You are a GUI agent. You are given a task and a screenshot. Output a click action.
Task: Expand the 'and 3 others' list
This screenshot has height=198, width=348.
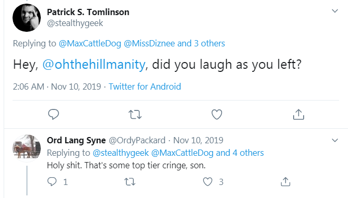tap(201, 43)
